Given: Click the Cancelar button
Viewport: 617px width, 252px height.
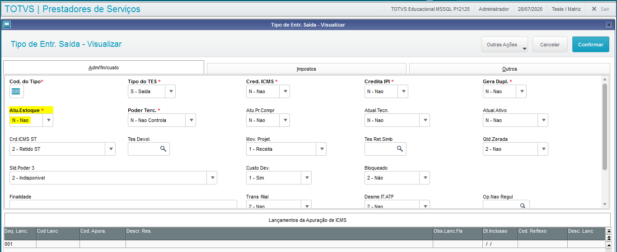Looking at the screenshot, I should [550, 45].
